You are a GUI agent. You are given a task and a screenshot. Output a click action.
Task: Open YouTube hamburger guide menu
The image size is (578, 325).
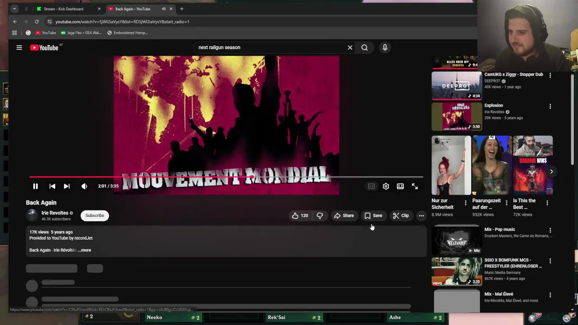click(x=19, y=47)
